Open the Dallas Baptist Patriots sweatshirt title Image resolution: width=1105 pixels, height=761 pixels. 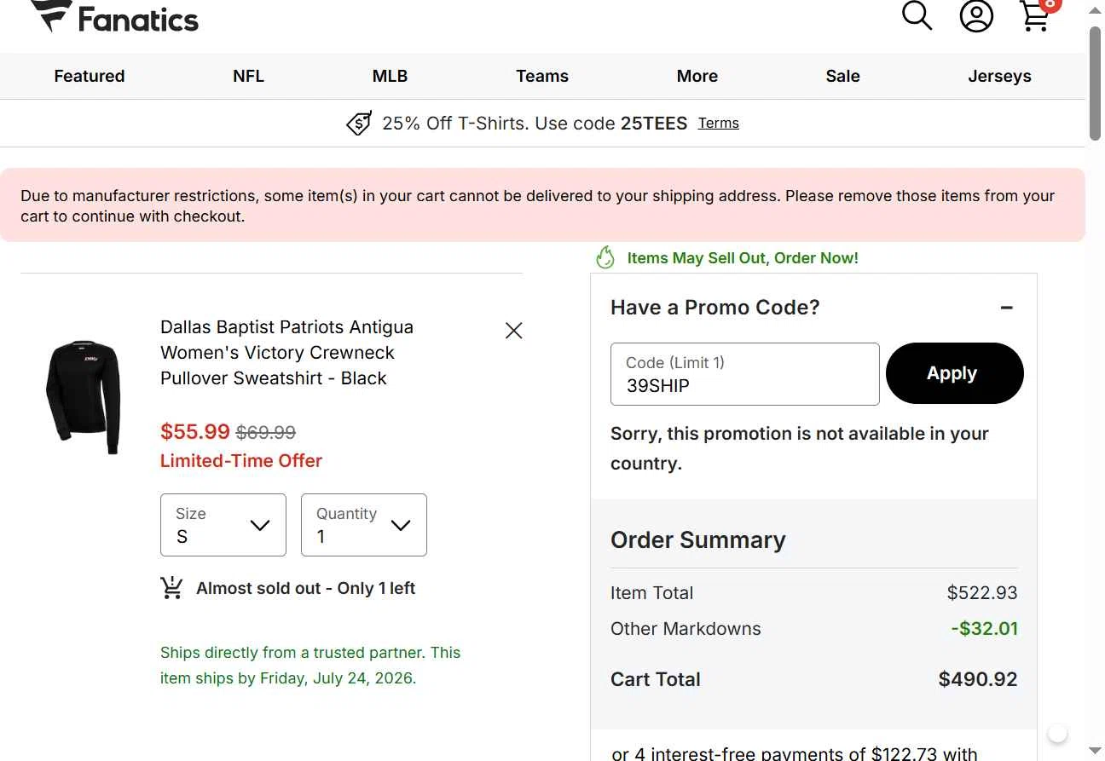point(286,353)
